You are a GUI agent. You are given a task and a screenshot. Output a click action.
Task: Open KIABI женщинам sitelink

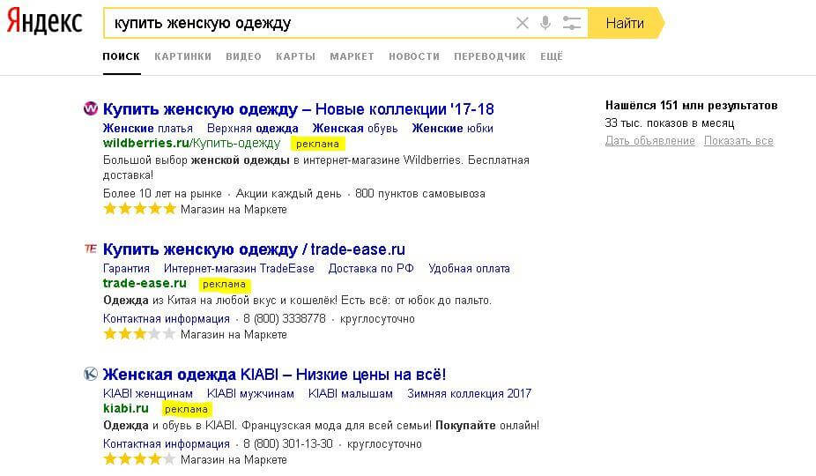(148, 394)
